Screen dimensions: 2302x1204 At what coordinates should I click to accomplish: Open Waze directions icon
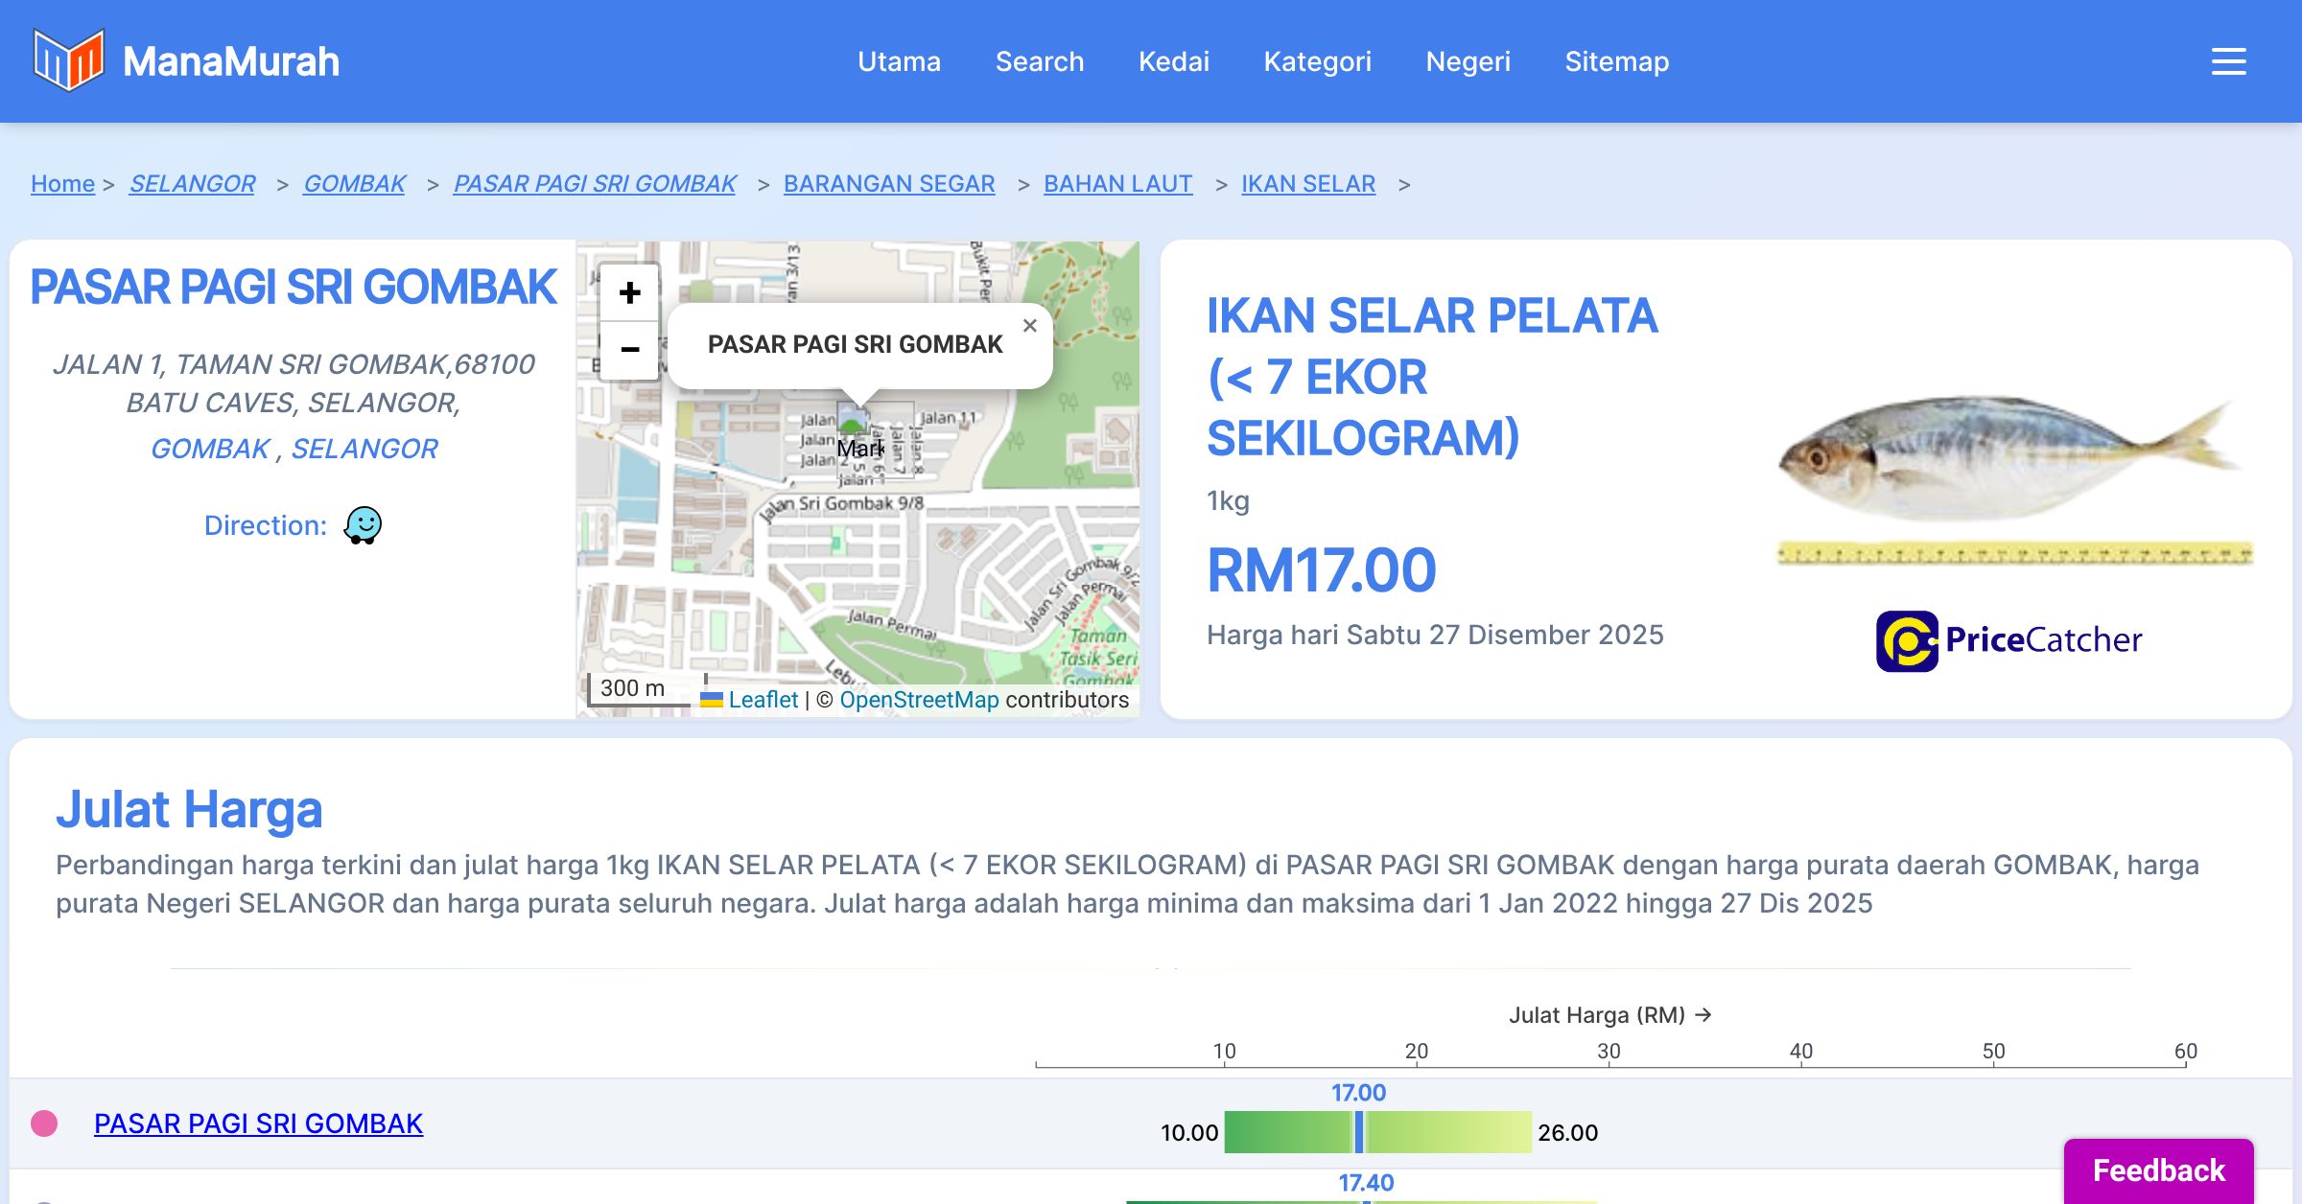[x=363, y=525]
